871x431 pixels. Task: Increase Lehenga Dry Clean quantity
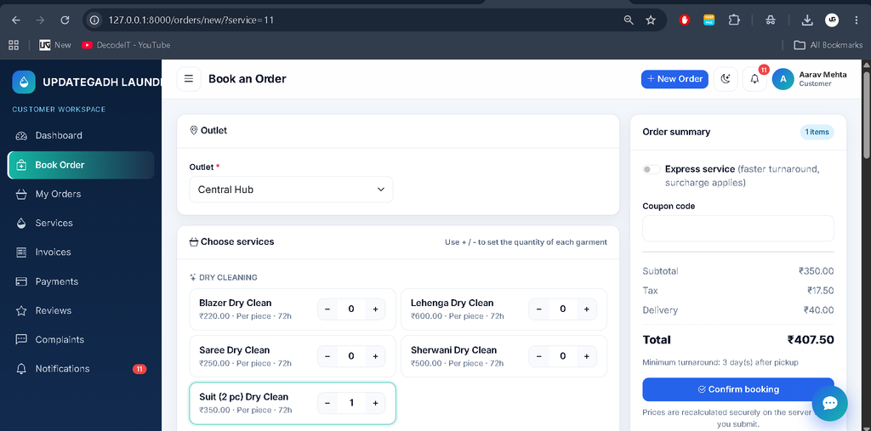tap(587, 309)
